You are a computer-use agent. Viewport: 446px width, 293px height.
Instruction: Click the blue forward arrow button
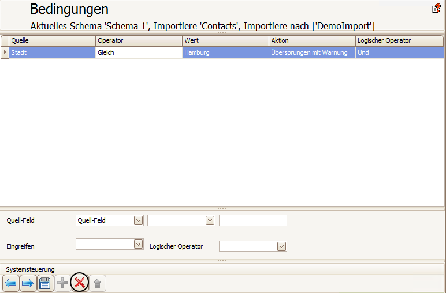[28, 283]
